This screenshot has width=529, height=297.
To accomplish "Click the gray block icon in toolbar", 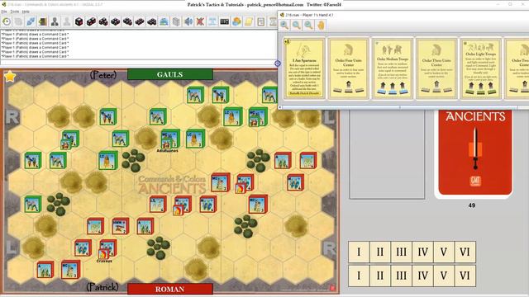I will 176,21.
